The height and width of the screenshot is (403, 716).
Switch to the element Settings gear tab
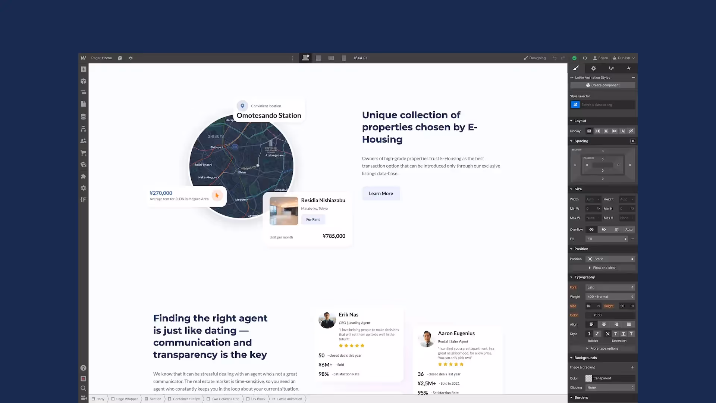(593, 68)
